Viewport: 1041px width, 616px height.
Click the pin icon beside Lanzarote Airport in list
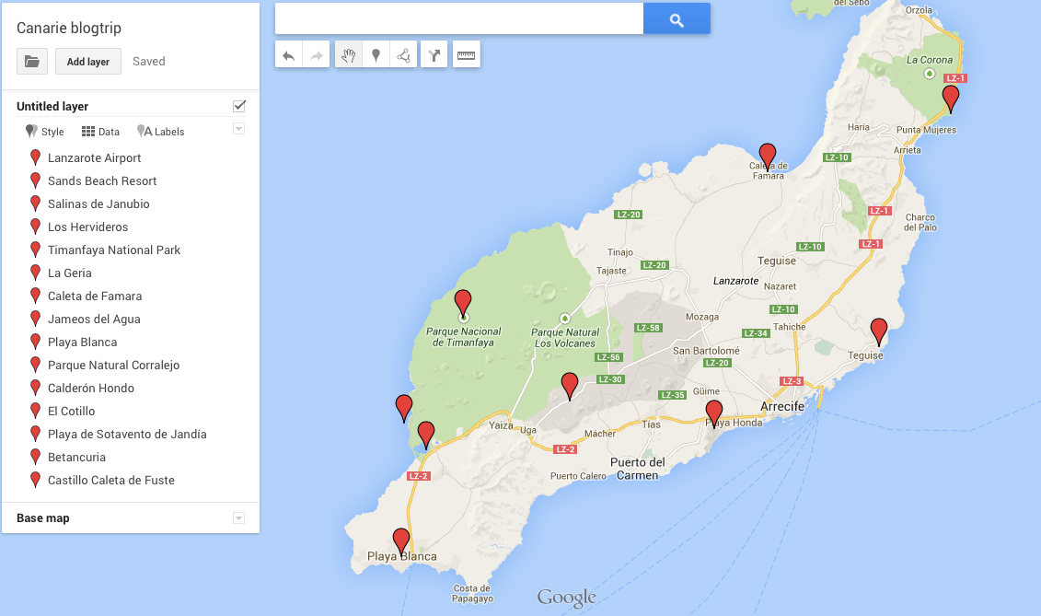(36, 157)
